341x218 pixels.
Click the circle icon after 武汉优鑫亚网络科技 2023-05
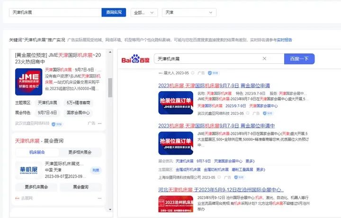248,113
